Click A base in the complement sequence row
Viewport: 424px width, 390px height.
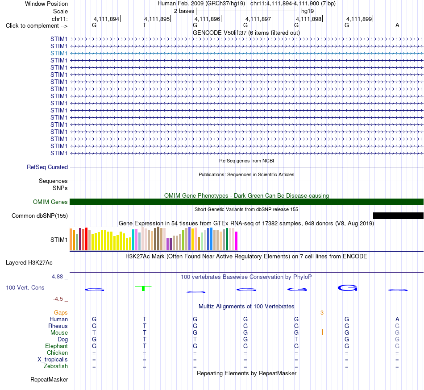397,25
